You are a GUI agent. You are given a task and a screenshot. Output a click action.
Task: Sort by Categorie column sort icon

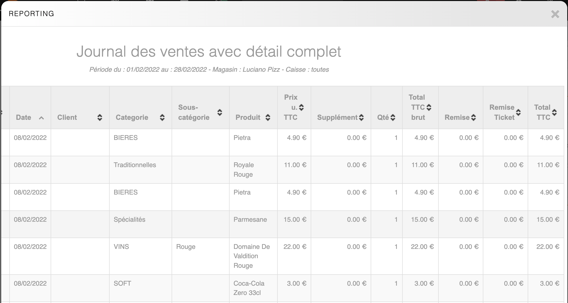tap(162, 118)
